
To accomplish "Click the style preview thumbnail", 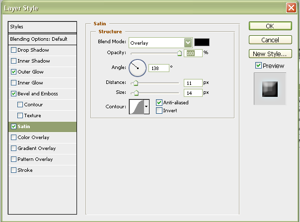I will point(270,89).
